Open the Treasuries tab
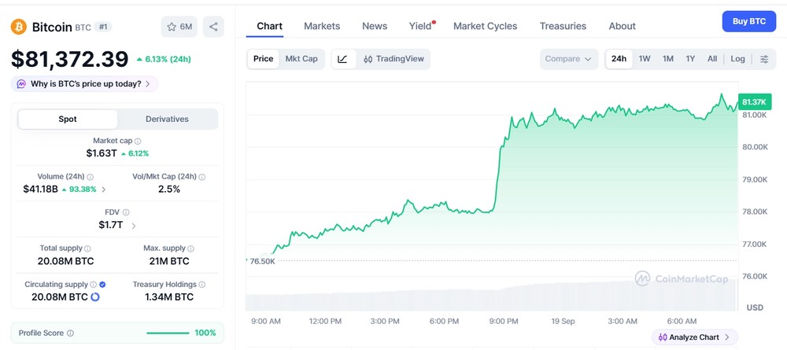This screenshot has height=350, width=787. coord(563,26)
